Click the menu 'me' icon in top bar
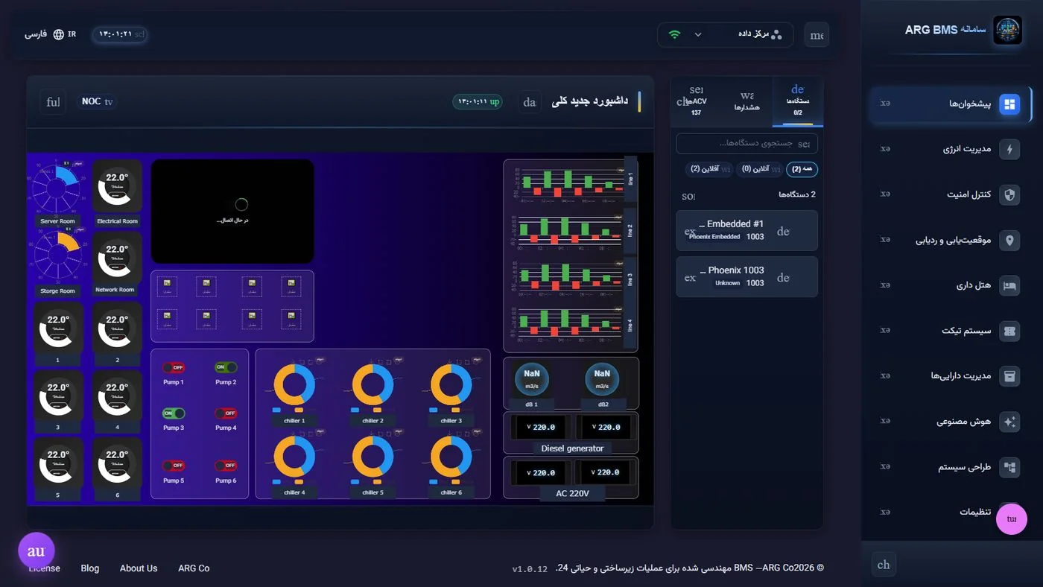This screenshot has width=1043, height=587. [817, 35]
